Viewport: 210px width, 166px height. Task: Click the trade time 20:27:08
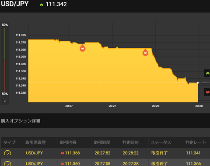click(102, 163)
